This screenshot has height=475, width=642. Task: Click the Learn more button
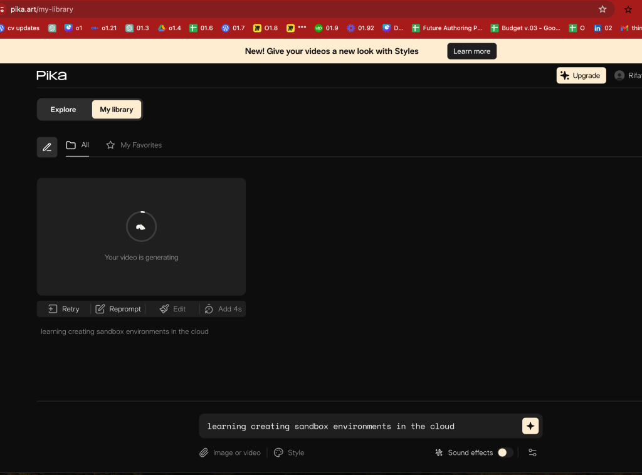(x=471, y=51)
